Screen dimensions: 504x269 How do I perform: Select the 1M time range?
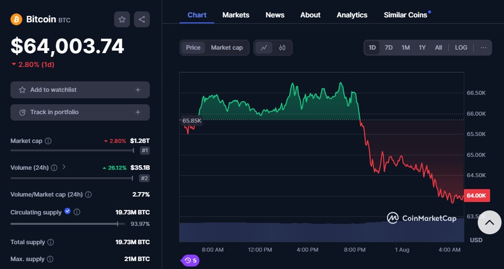405,48
